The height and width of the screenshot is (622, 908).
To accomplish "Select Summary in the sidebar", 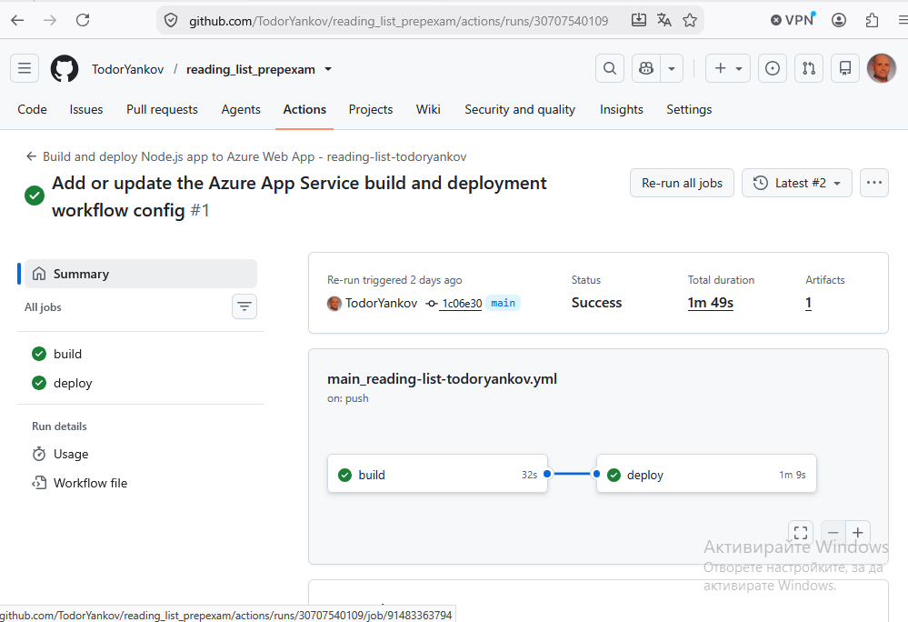I will 141,274.
